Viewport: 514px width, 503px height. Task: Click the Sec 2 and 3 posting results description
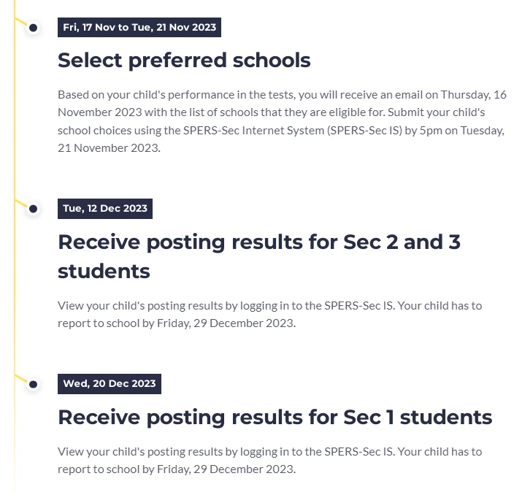pyautogui.click(x=270, y=314)
